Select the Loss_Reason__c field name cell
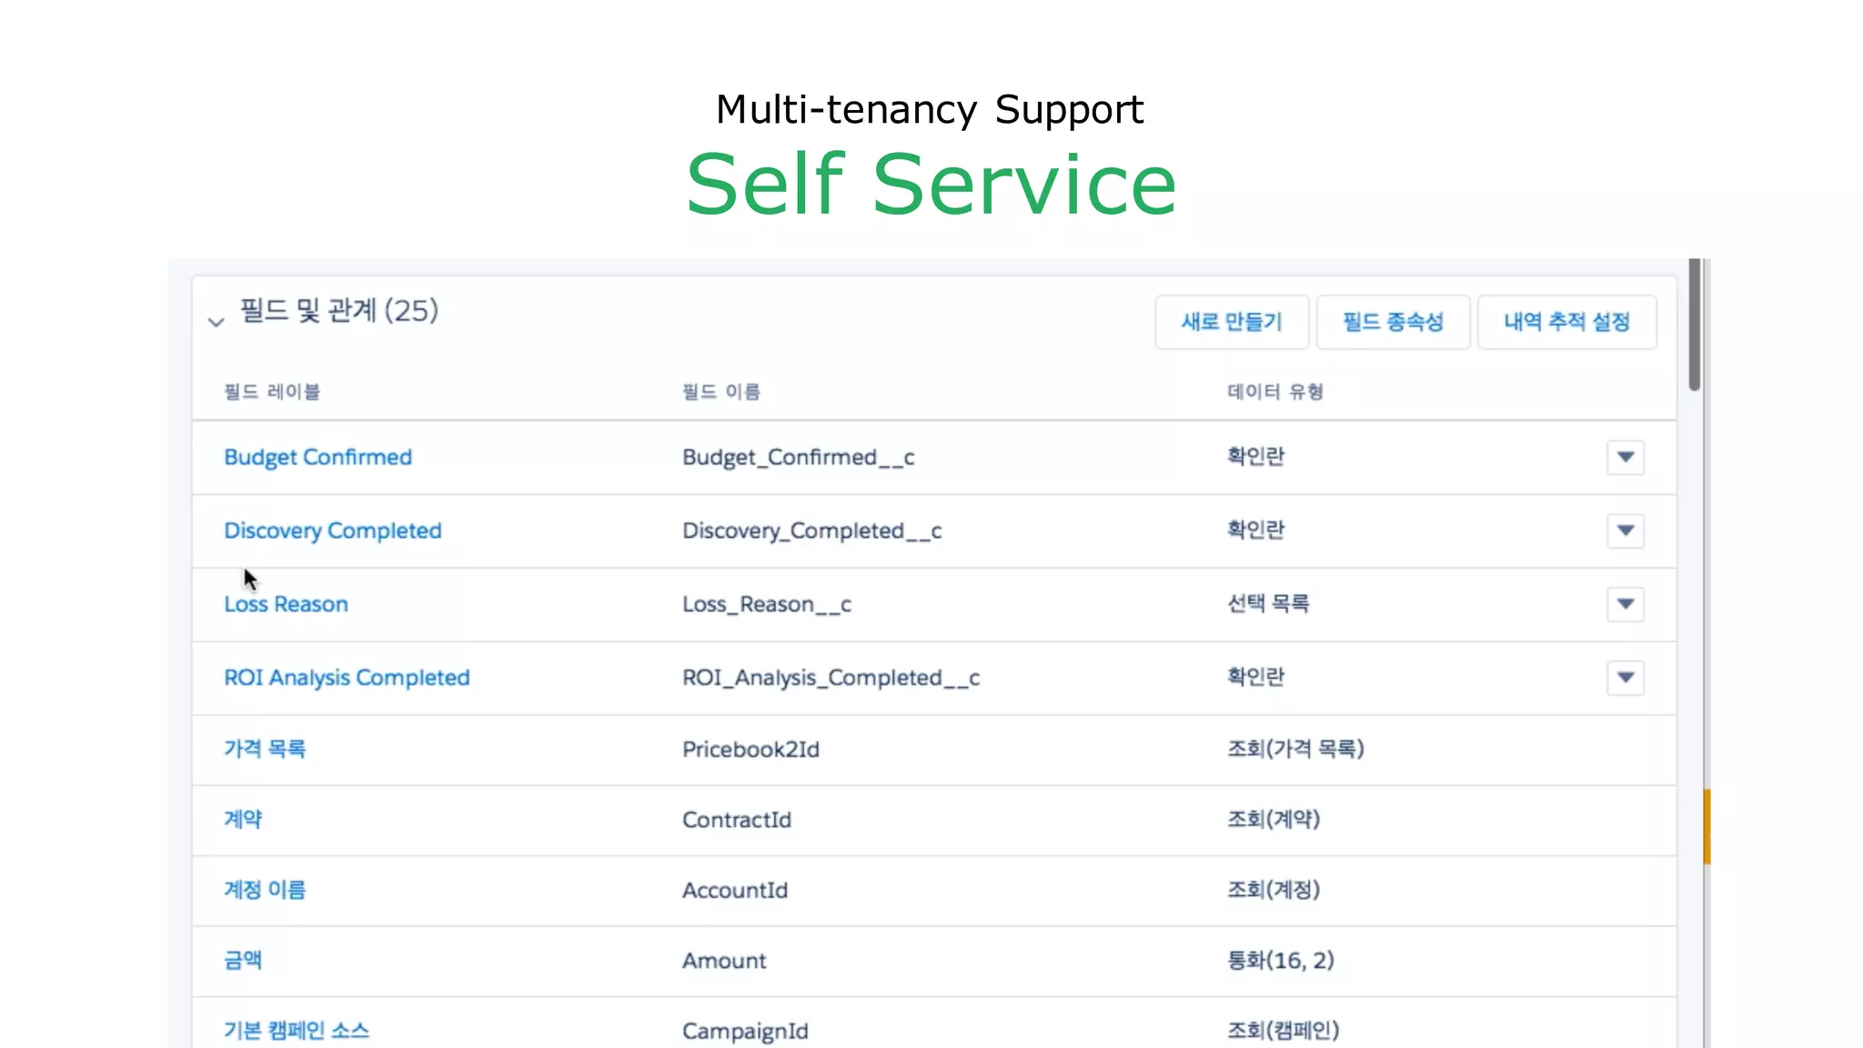The width and height of the screenshot is (1863, 1048). (x=767, y=605)
